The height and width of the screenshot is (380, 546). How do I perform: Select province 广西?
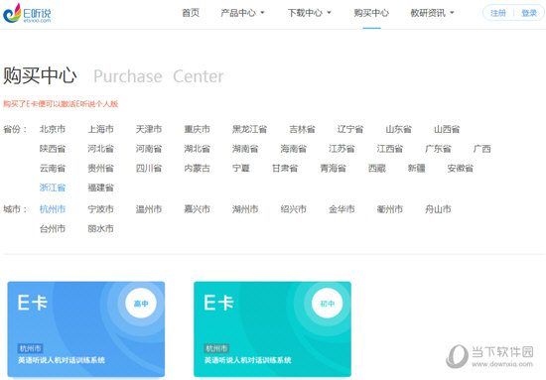coord(481,149)
